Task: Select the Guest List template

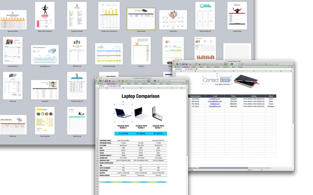Action: (x=13, y=86)
